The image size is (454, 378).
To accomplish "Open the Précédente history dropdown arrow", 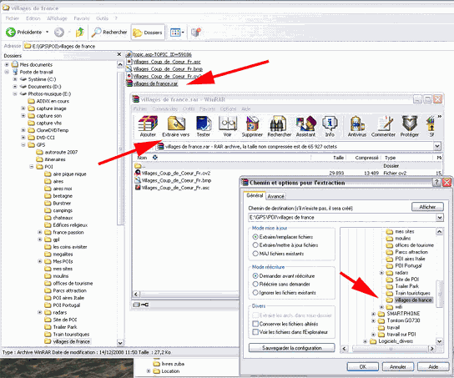I will [48, 33].
